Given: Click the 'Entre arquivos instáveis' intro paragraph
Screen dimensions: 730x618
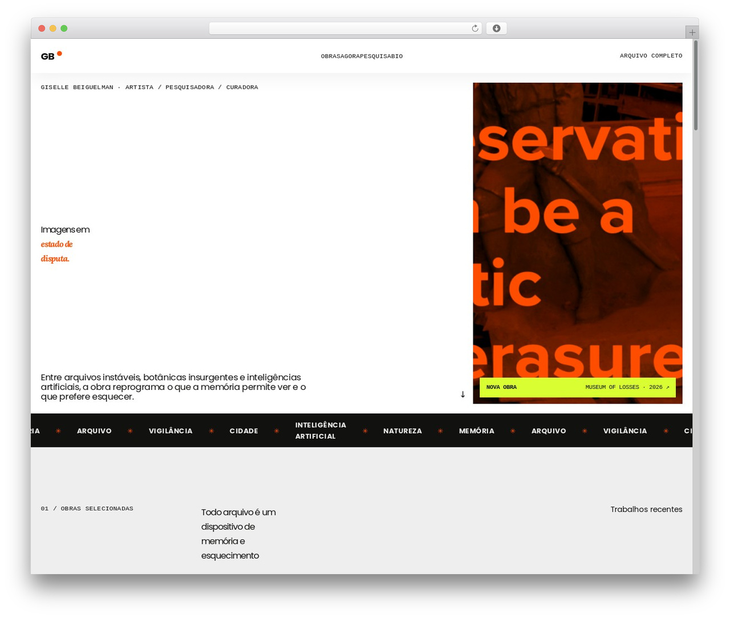Looking at the screenshot, I should tap(173, 387).
